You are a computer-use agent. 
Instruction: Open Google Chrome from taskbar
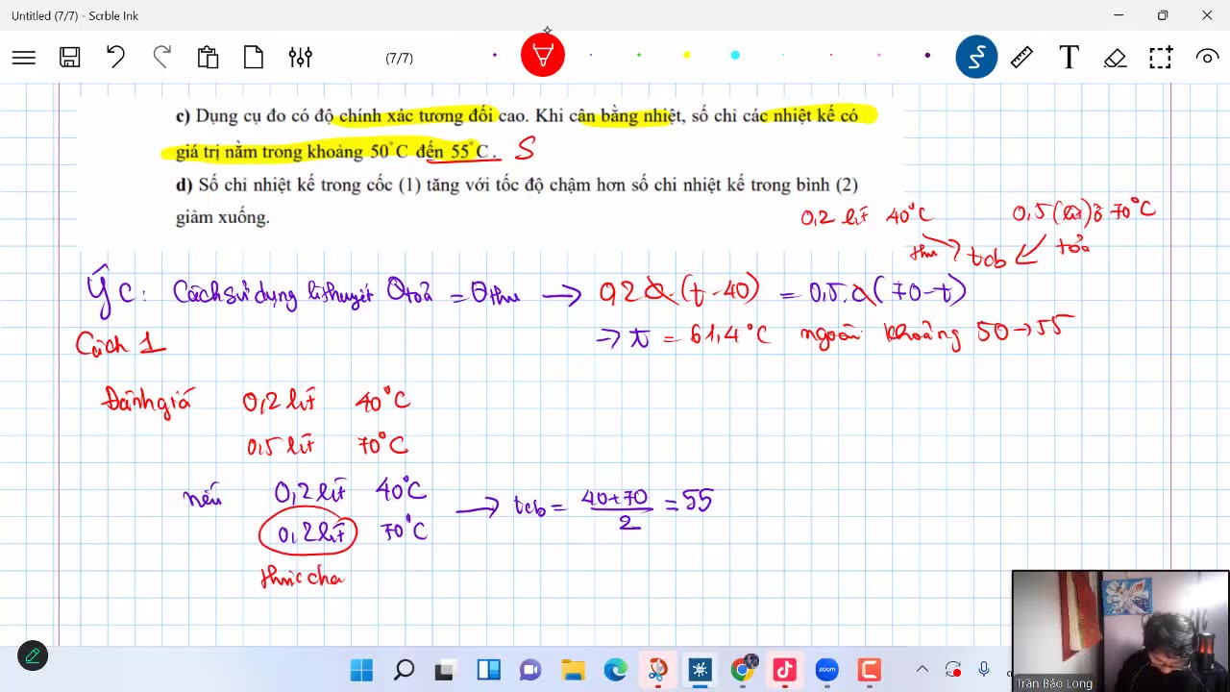click(x=743, y=669)
